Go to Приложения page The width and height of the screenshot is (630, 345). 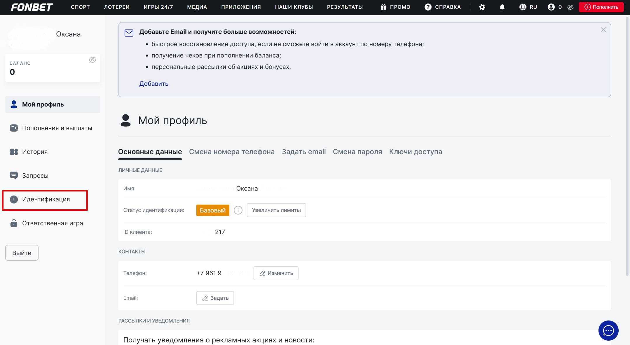click(x=241, y=7)
